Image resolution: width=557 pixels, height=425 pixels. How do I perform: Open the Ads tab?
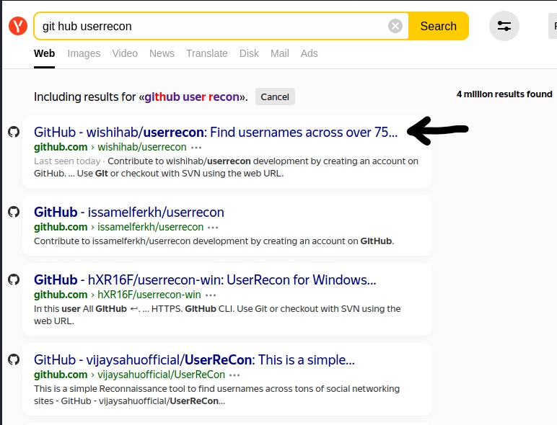coord(309,53)
